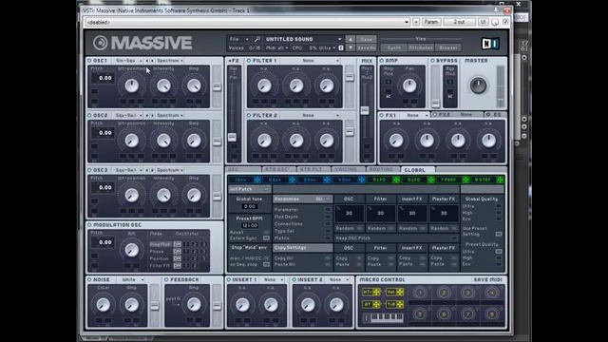Click the Save button
This screenshot has height=342, width=608.
pyautogui.click(x=366, y=39)
